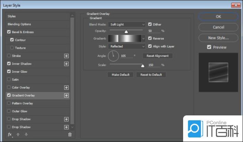Add another Inner Shadow with plus icon
Screen dimensions: 243x142
click(x=66, y=64)
